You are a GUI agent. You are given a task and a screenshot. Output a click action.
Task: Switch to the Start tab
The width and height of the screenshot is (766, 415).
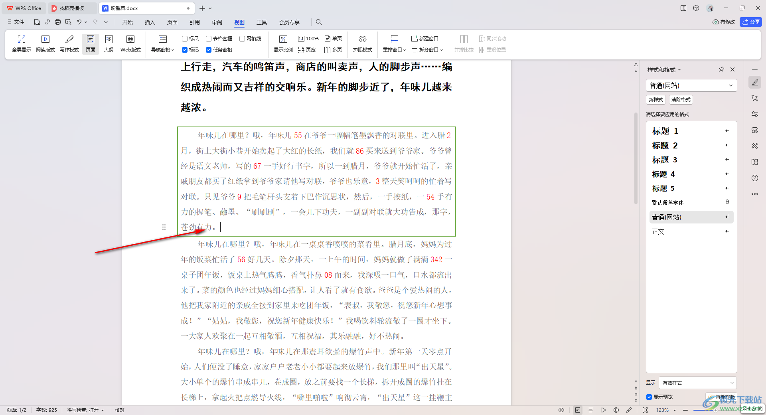128,22
